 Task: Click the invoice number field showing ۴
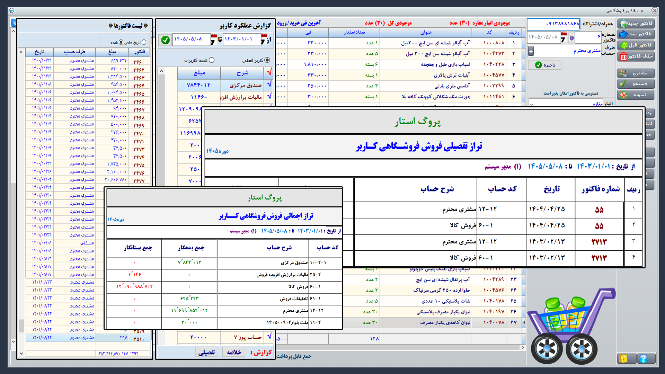(588, 37)
